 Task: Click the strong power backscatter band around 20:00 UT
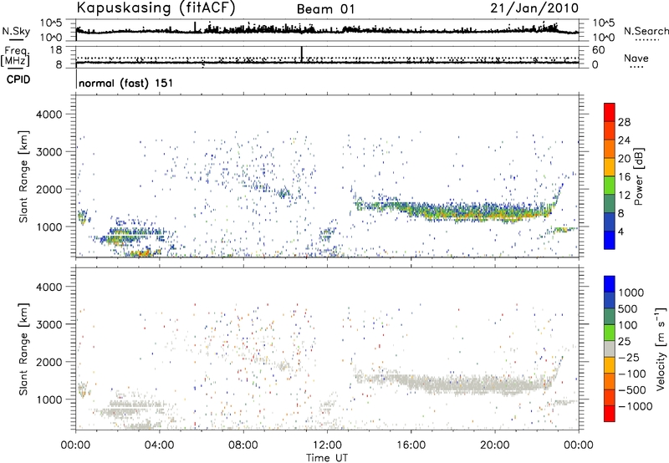[x=495, y=212]
